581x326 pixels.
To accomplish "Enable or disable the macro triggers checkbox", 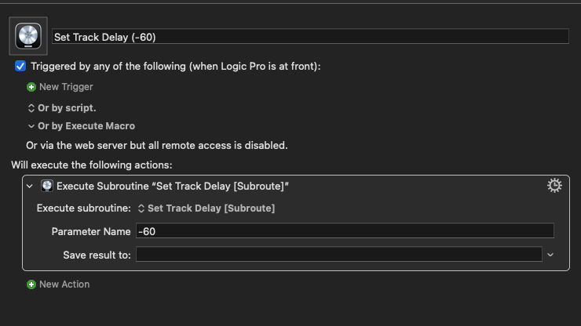I will pyautogui.click(x=20, y=67).
